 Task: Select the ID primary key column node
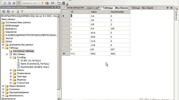[x=30, y=61]
